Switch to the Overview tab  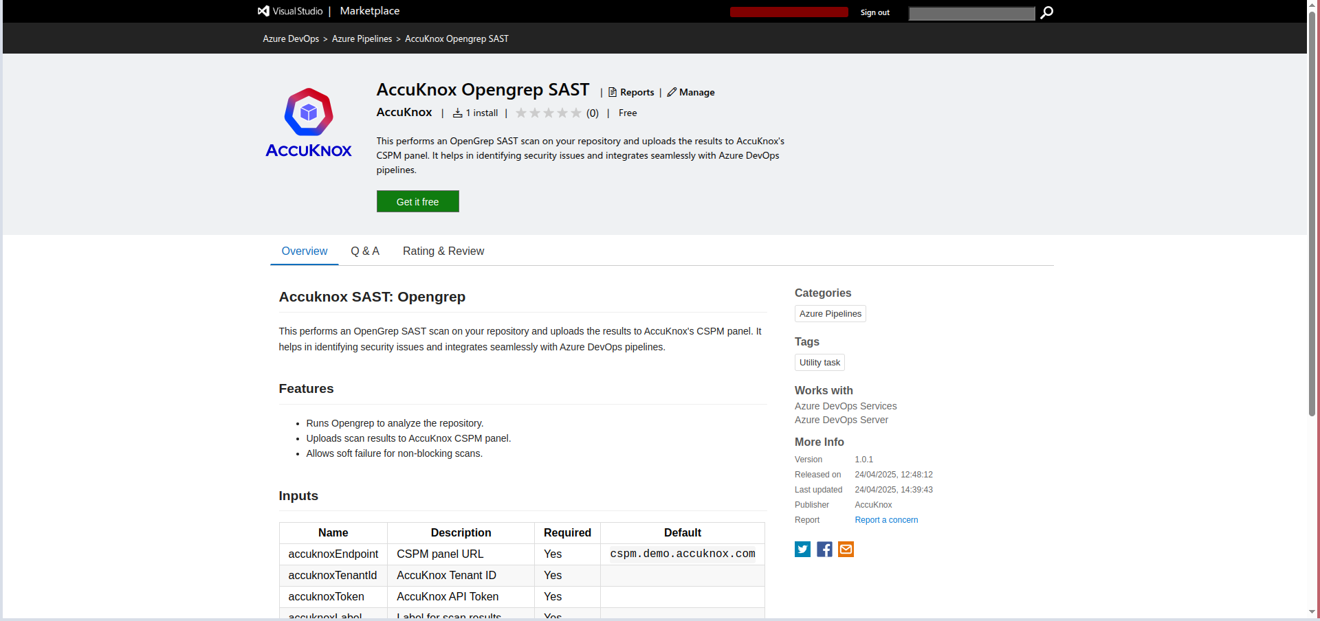pos(305,251)
